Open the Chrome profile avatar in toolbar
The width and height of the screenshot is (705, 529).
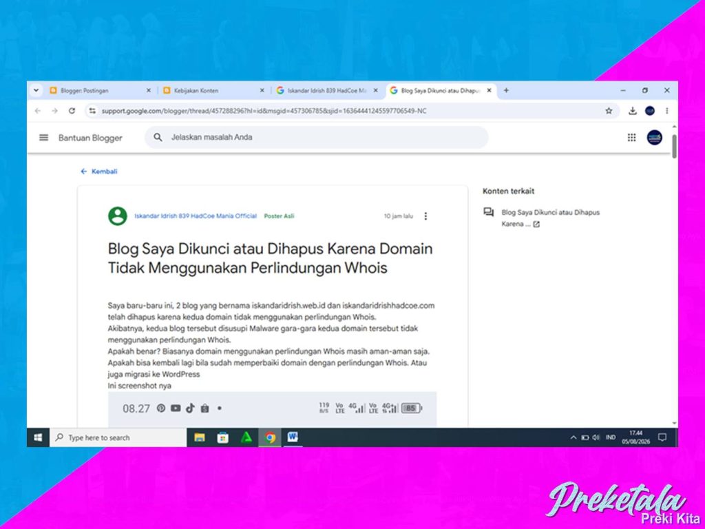(650, 111)
